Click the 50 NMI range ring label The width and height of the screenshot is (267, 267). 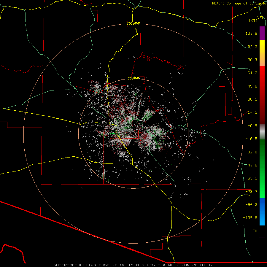133,78
